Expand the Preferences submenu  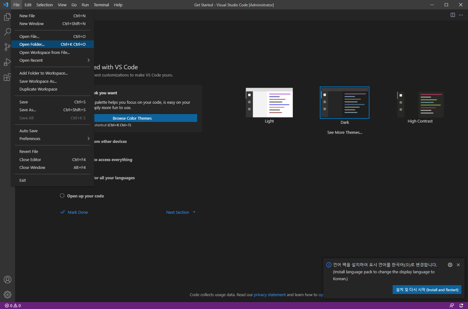52,139
